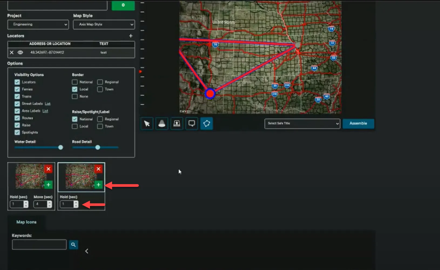This screenshot has width=440, height=270.
Task: Check Local under Raise/Spotlight/Label
Action: pos(75,126)
